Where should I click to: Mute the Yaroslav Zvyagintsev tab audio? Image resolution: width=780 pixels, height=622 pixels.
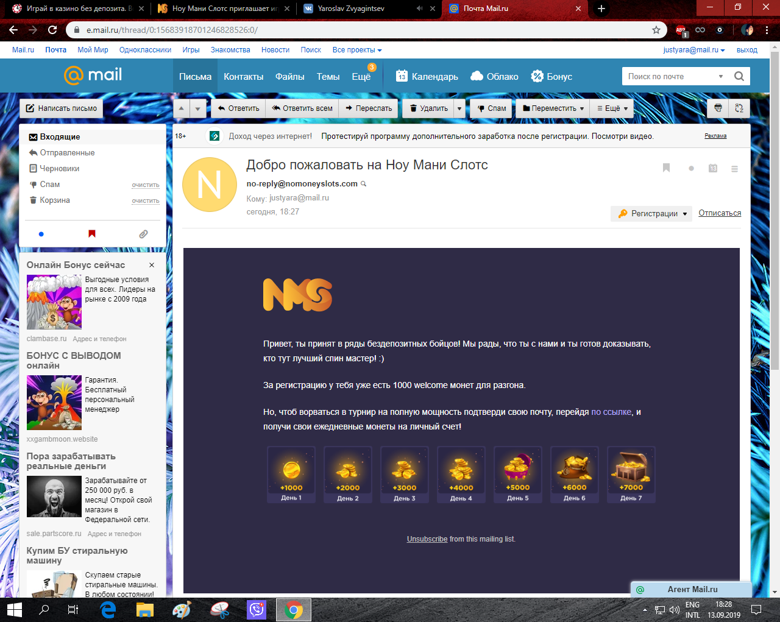click(x=419, y=9)
